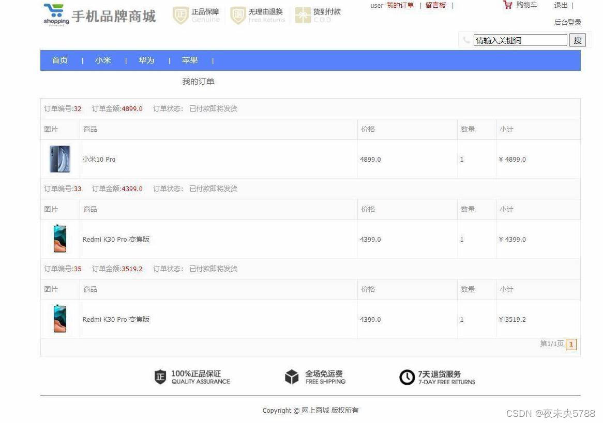603x423 pixels.
Task: Open the 购物车 link
Action: 526,5
